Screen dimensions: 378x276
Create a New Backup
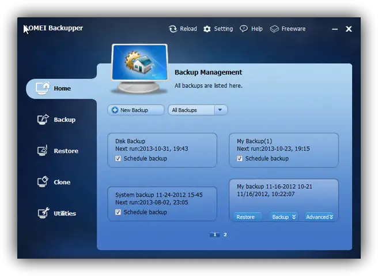point(136,110)
